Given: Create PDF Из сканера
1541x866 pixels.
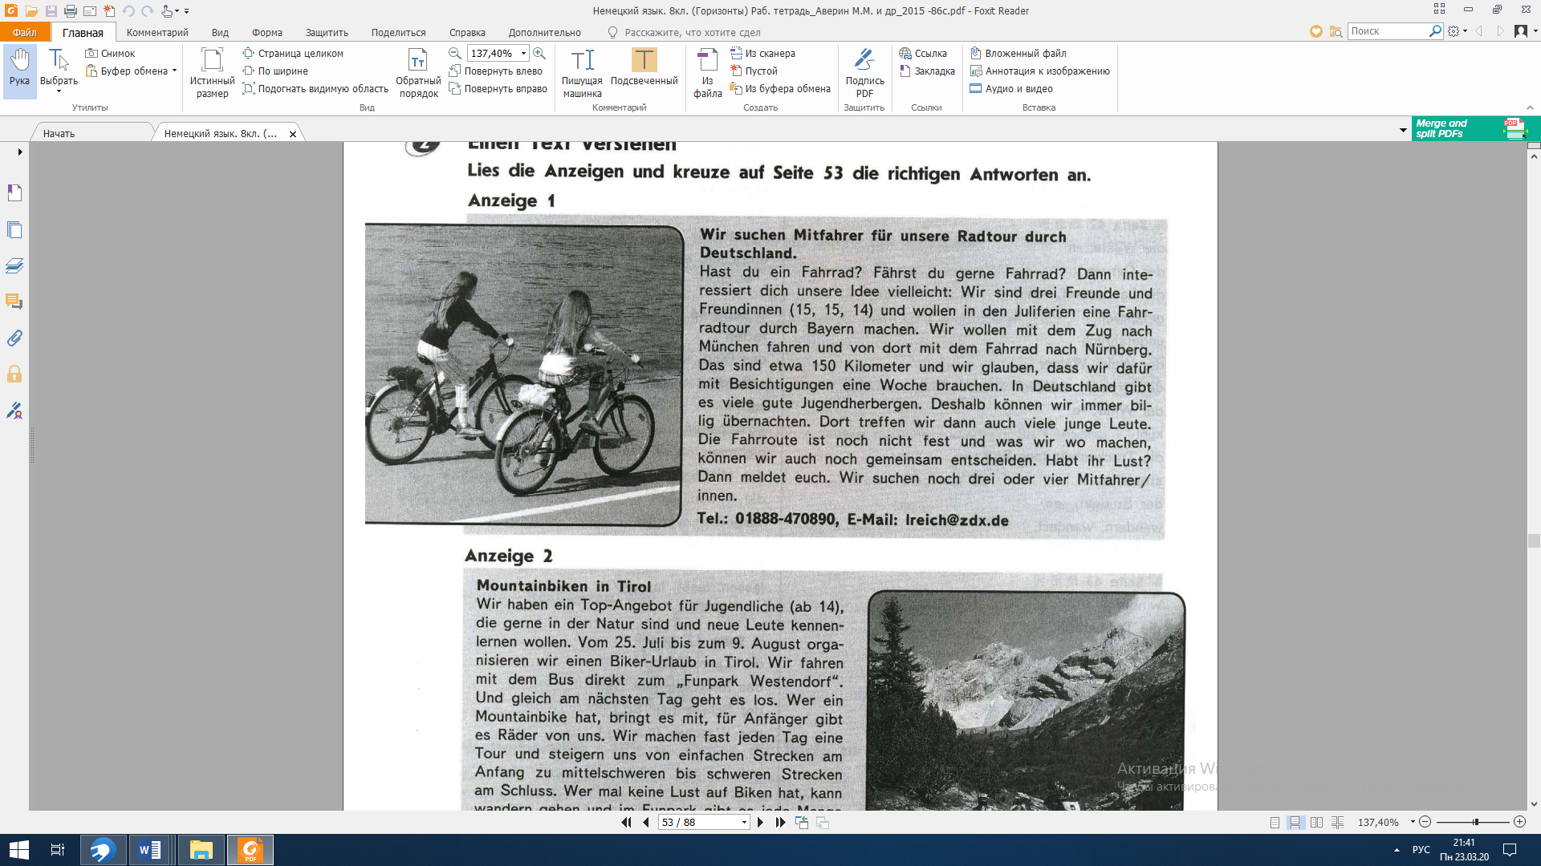Looking at the screenshot, I should pyautogui.click(x=762, y=53).
